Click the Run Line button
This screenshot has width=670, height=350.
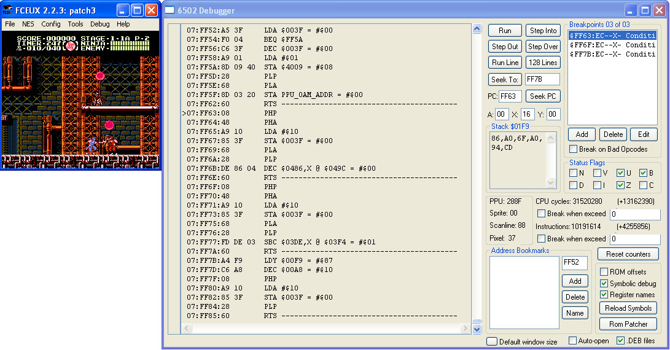(505, 63)
